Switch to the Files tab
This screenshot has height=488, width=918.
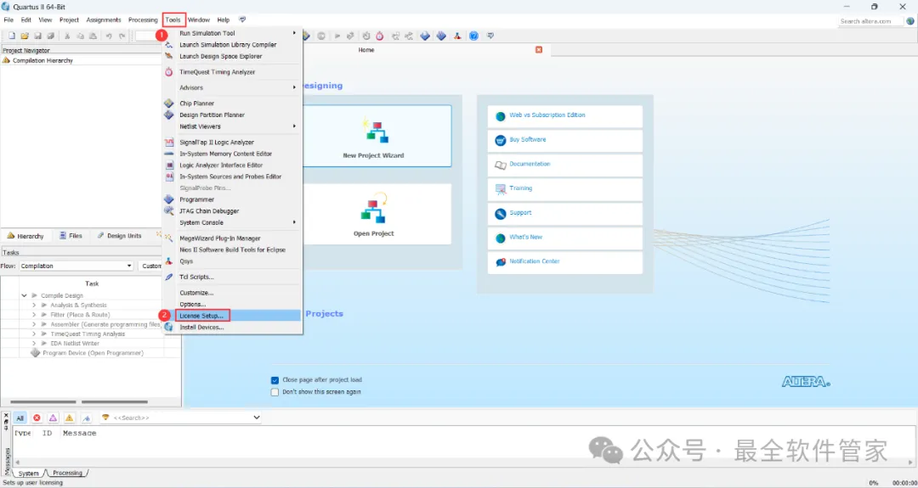(x=71, y=236)
